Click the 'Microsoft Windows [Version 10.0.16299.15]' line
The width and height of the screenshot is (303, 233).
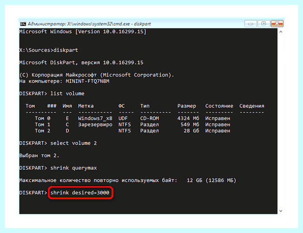[83, 31]
